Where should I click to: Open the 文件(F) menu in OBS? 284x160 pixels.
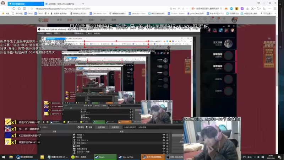[41, 33]
